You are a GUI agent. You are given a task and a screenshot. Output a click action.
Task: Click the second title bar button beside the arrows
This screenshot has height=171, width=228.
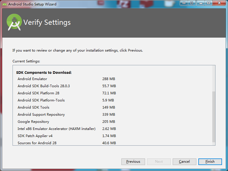tap(192, 3)
